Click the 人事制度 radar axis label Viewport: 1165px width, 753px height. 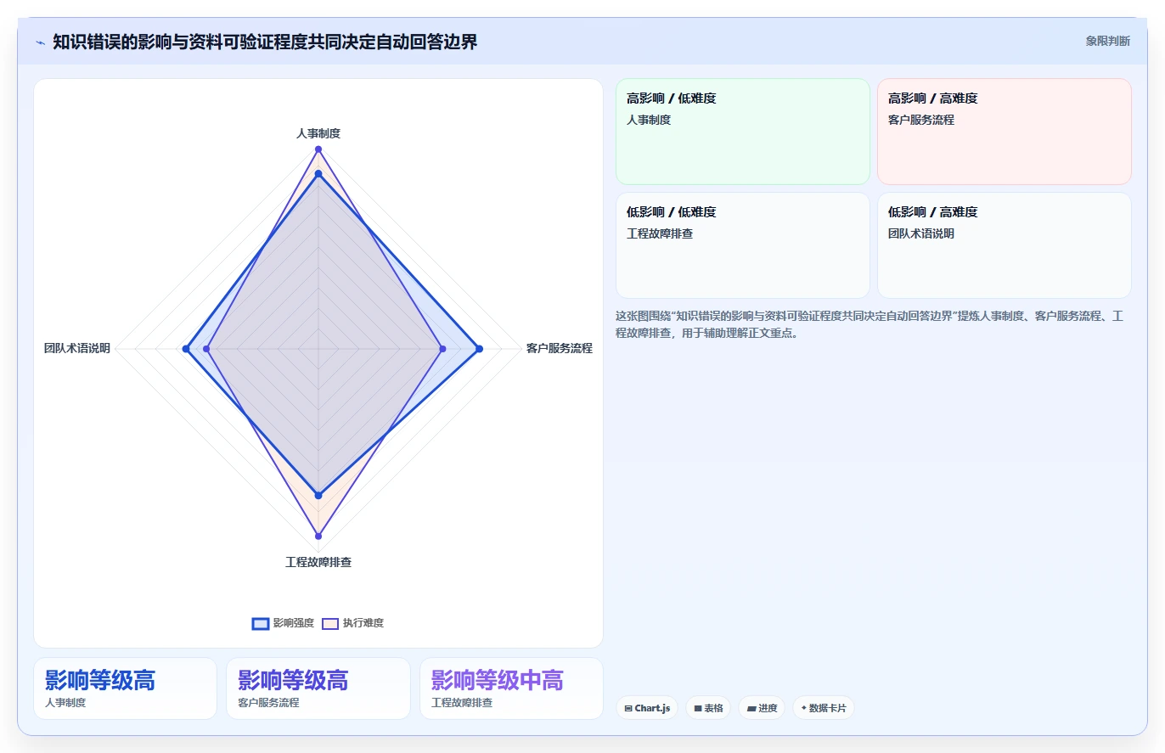point(318,133)
